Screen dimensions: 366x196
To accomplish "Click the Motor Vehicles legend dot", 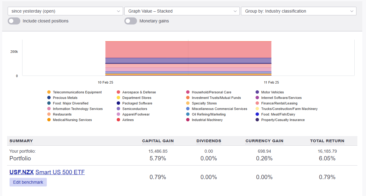I will [x=257, y=92].
